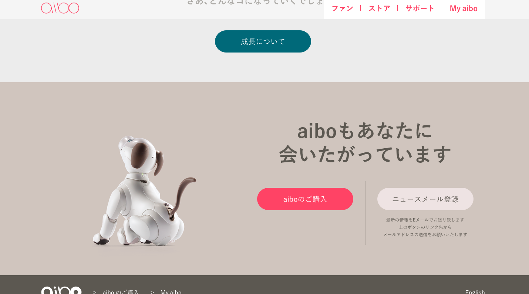Open the ファン navigation menu item

click(342, 8)
